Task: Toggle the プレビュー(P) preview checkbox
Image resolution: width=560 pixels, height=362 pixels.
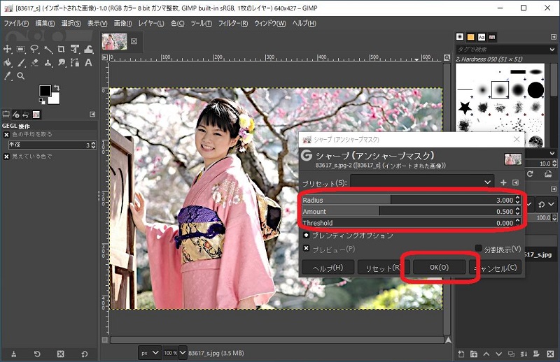Action: [306, 248]
